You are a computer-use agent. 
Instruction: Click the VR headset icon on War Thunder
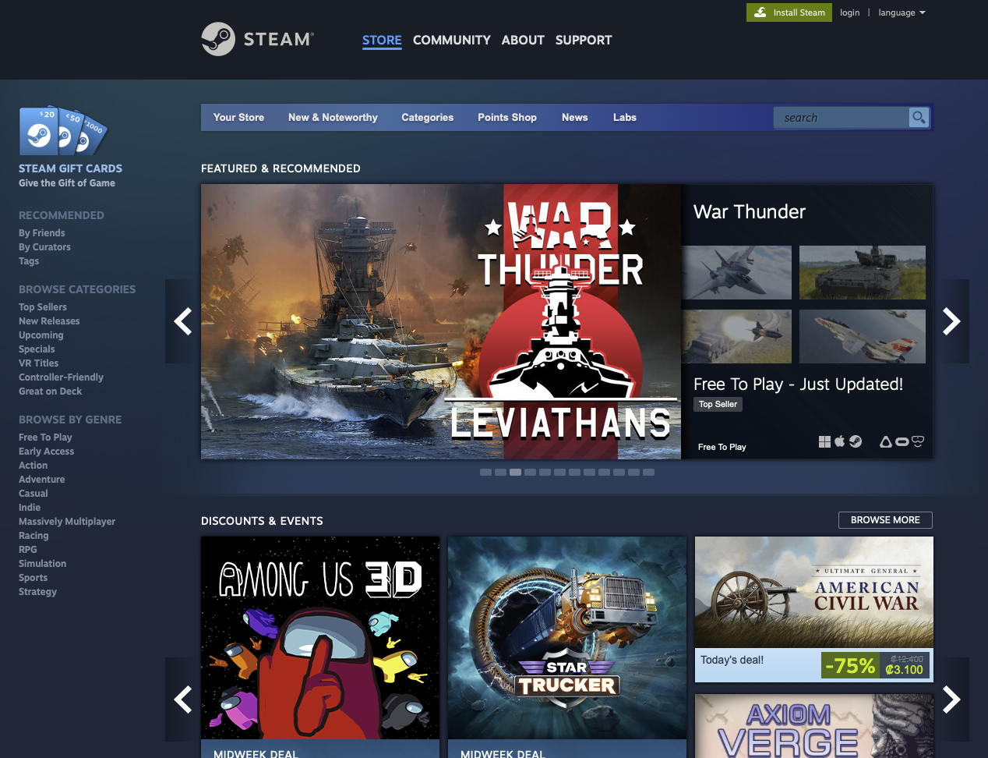[x=918, y=441]
